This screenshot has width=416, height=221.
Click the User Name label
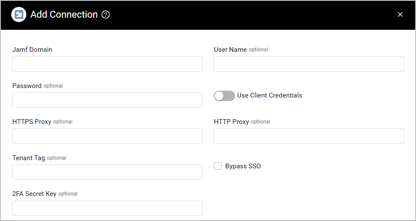click(x=230, y=50)
